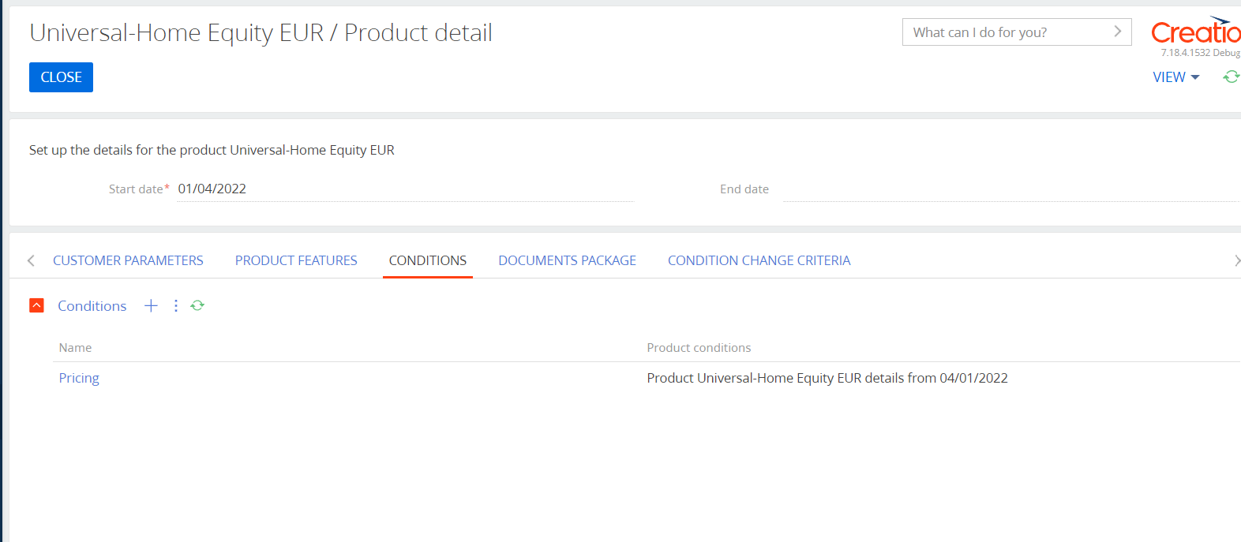Open the Condition Change Criteria tab

point(759,260)
